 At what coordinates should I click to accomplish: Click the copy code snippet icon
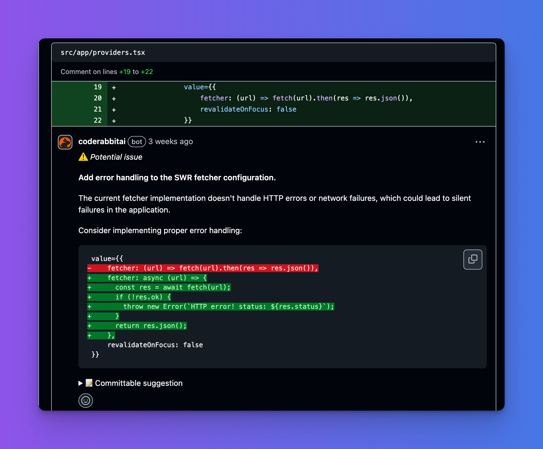473,259
